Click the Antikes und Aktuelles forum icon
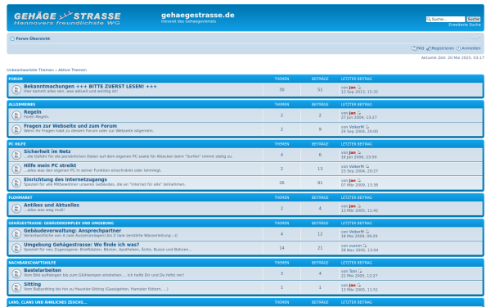The height and width of the screenshot is (307, 491). pos(16,209)
